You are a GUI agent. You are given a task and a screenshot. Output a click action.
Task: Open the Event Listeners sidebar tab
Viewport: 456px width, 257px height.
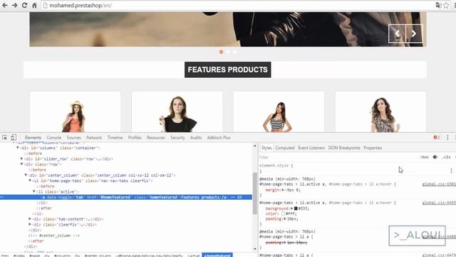[x=311, y=148]
